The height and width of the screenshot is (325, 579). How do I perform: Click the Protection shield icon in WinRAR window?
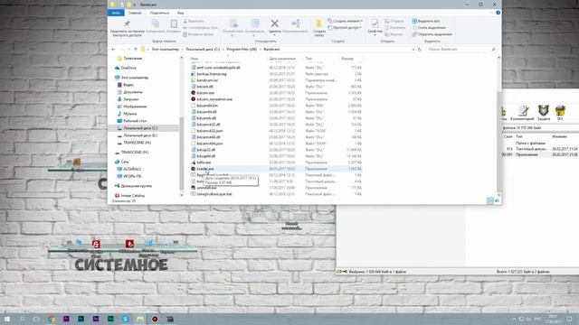[544, 110]
